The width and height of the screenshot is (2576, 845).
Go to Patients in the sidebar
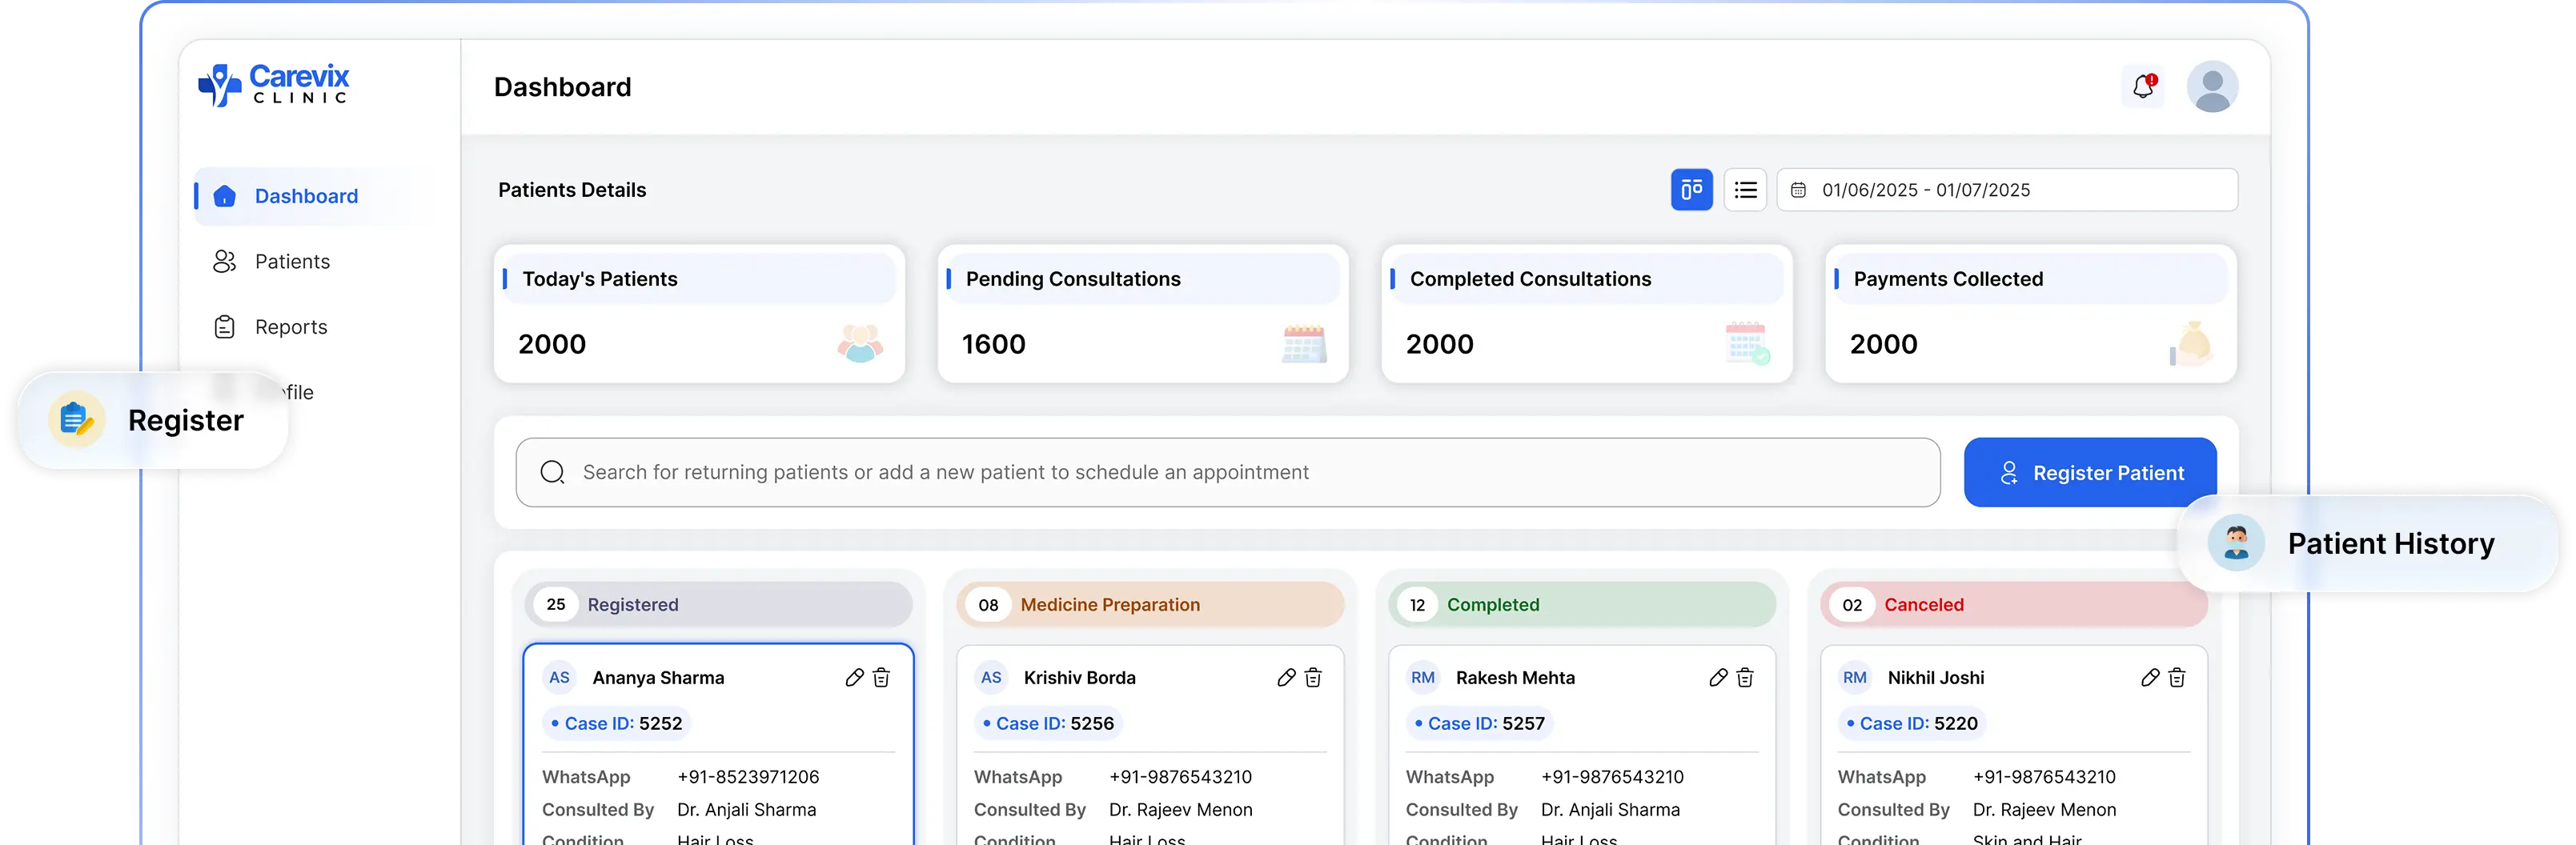point(291,262)
